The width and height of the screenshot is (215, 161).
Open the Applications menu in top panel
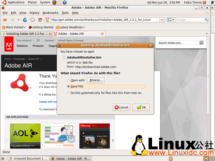pos(16,2)
